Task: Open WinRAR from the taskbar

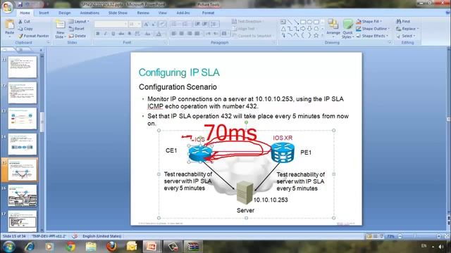Action: point(193,247)
